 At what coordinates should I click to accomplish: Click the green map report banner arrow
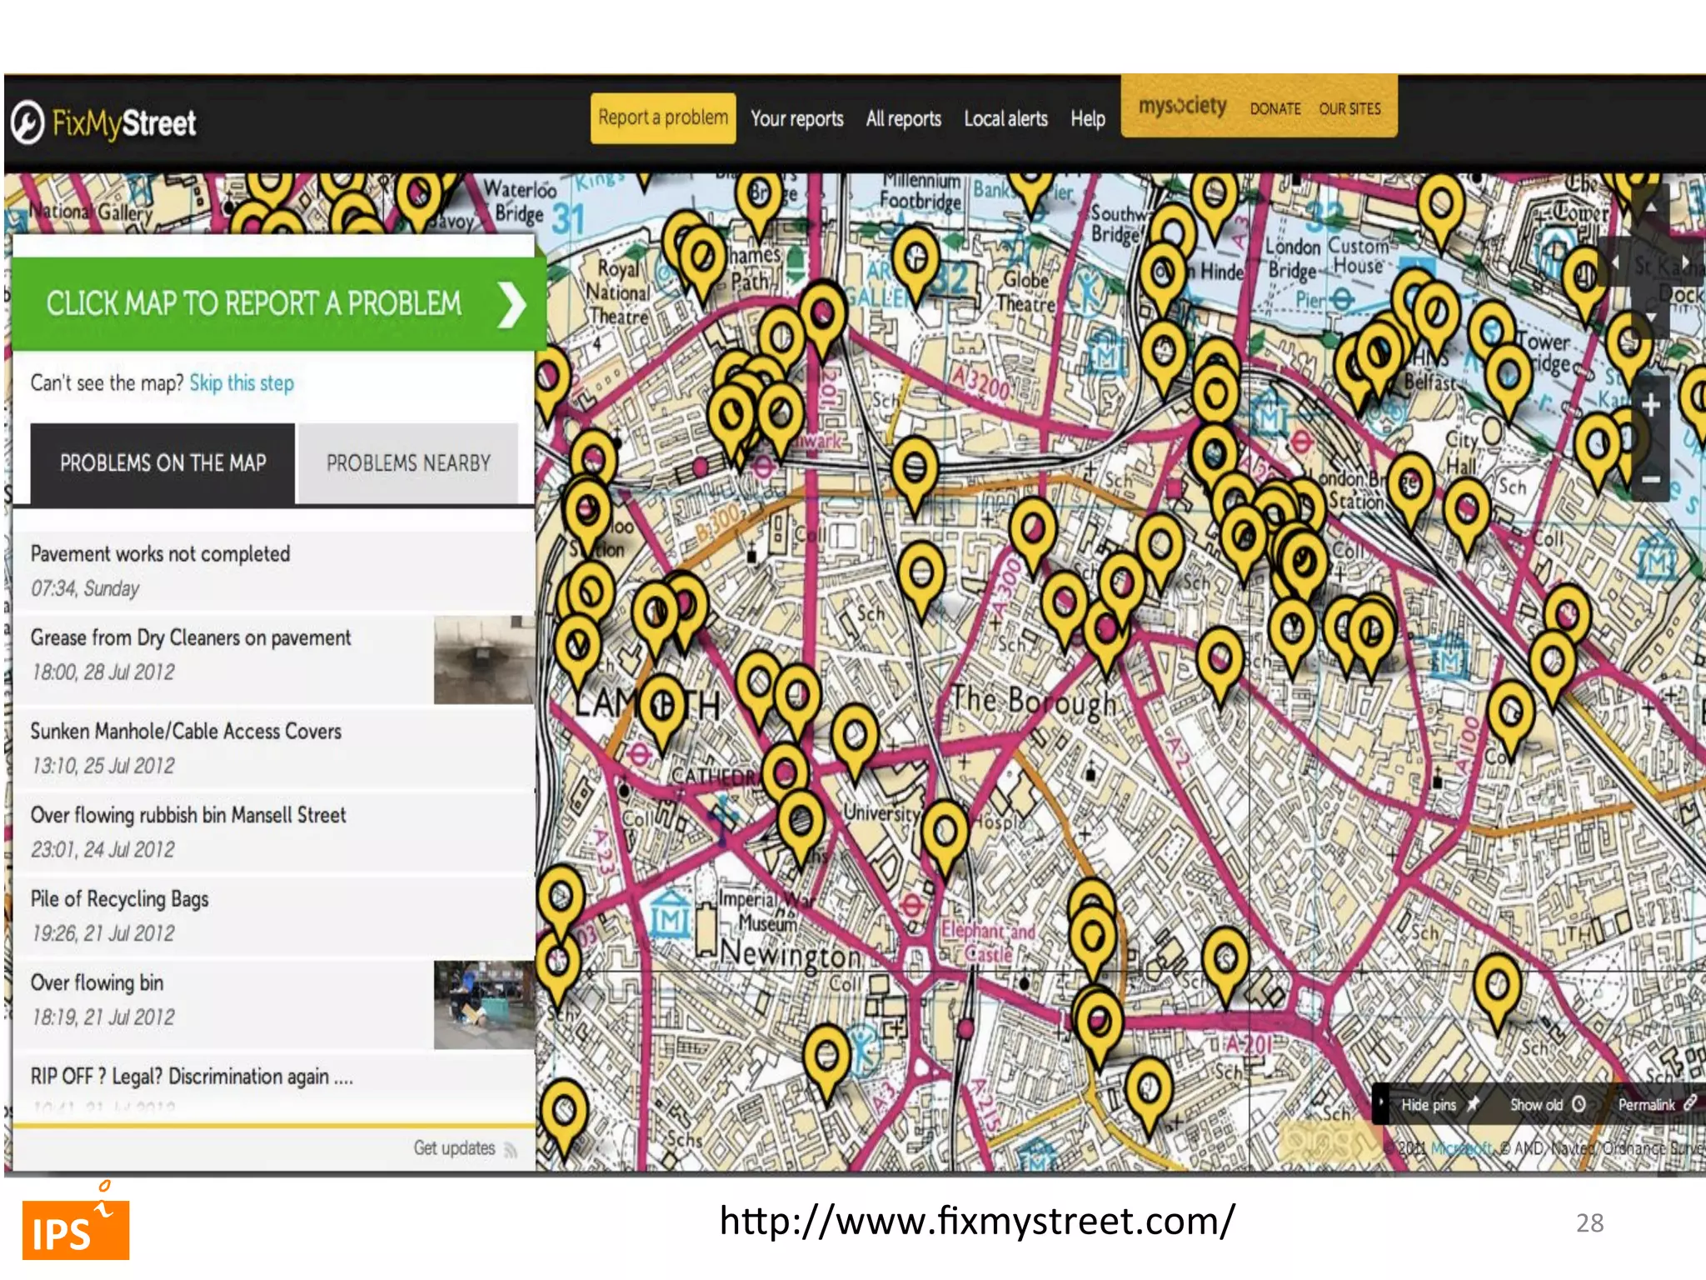point(511,304)
